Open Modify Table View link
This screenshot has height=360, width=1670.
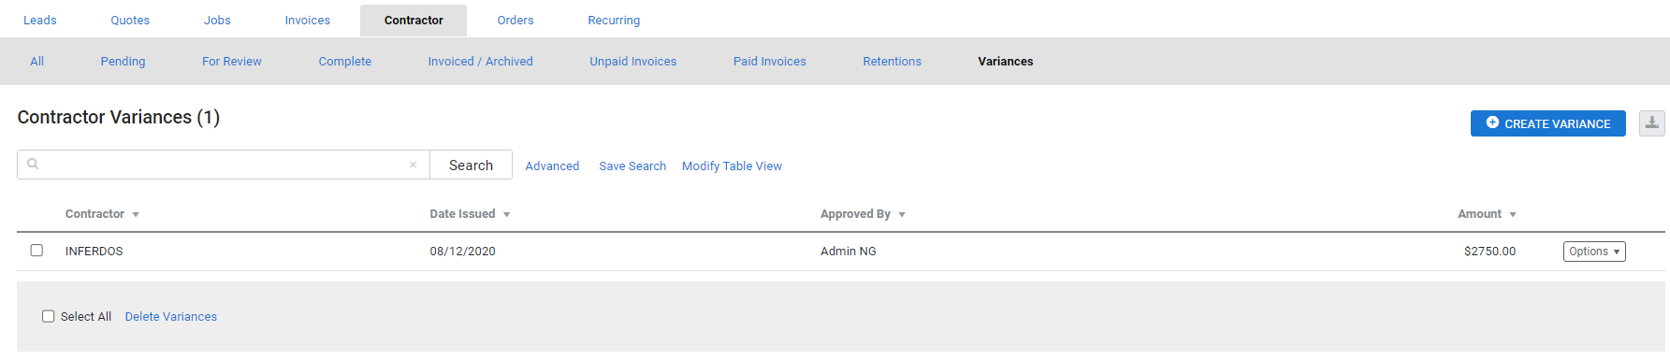click(732, 166)
